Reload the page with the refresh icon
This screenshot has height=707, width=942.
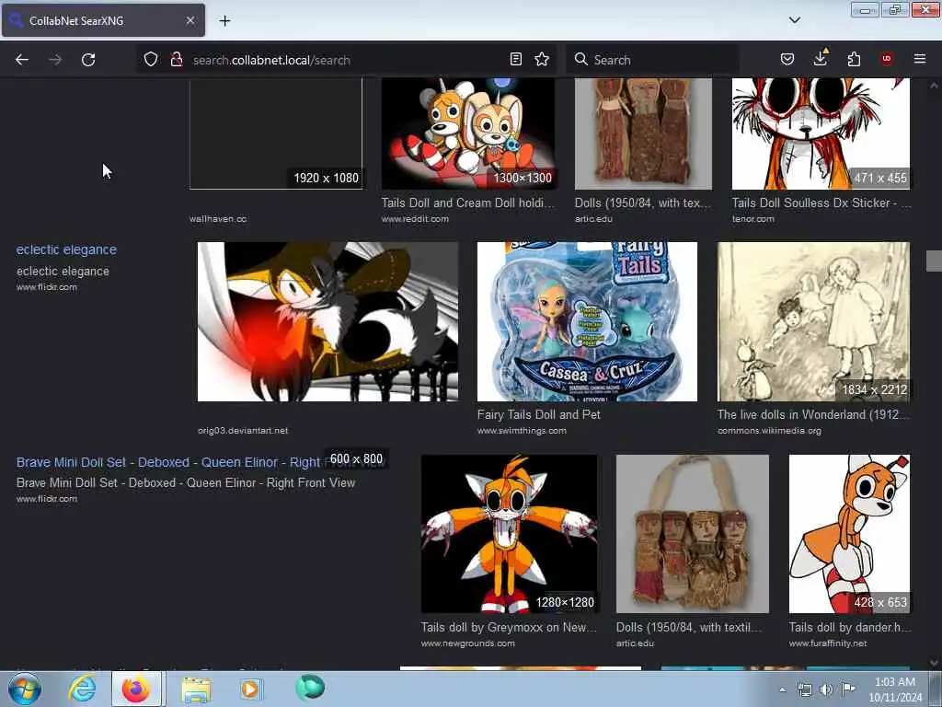[88, 60]
